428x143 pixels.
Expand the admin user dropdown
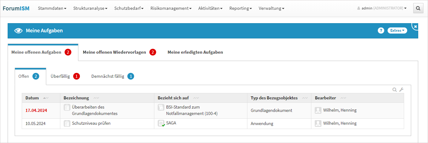(382, 9)
